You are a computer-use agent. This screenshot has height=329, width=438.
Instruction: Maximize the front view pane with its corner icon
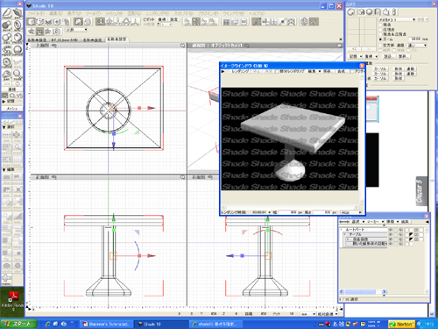[x=182, y=177]
